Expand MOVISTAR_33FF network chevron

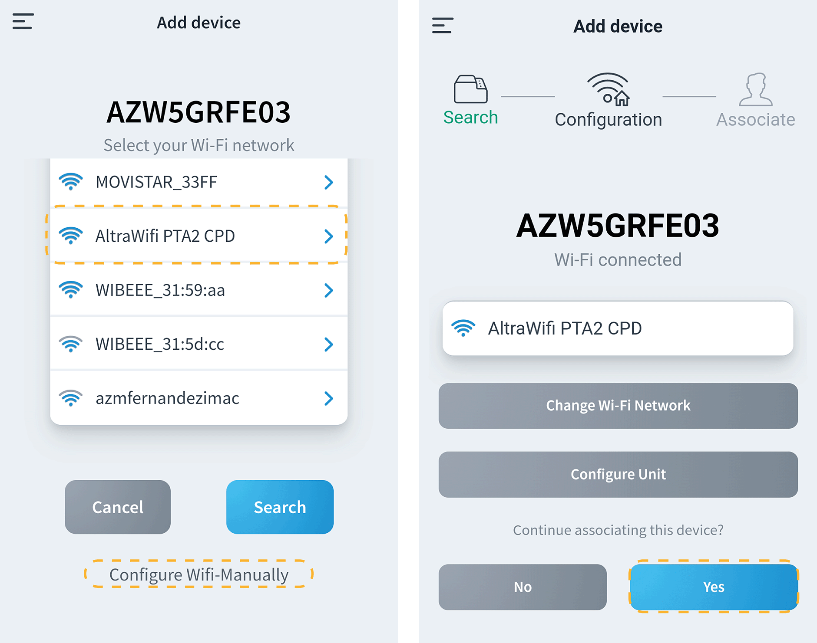[329, 182]
